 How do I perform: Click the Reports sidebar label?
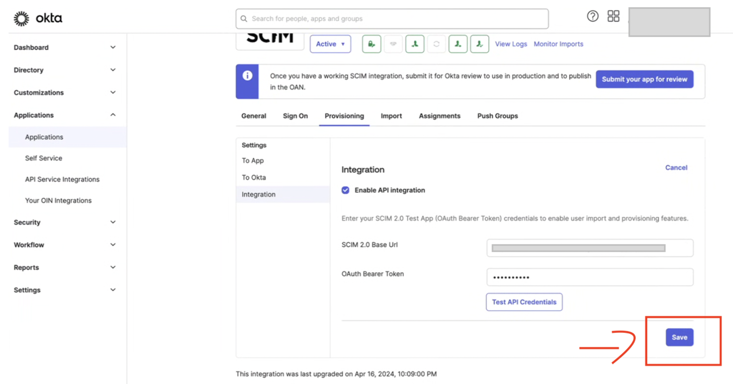coord(26,267)
